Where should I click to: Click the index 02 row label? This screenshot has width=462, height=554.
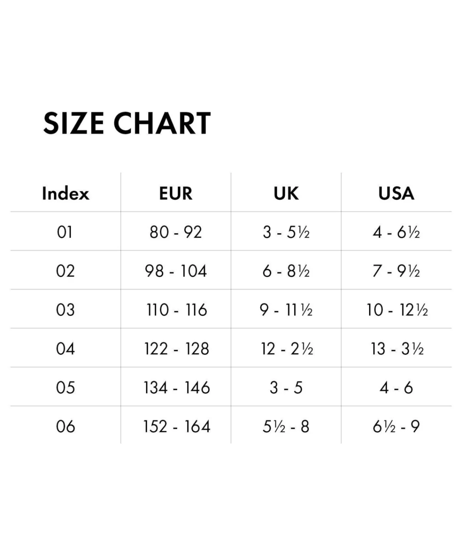click(x=65, y=271)
